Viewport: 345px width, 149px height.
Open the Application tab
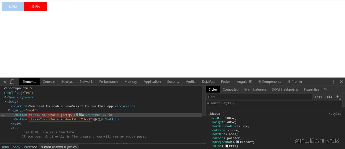(152, 82)
